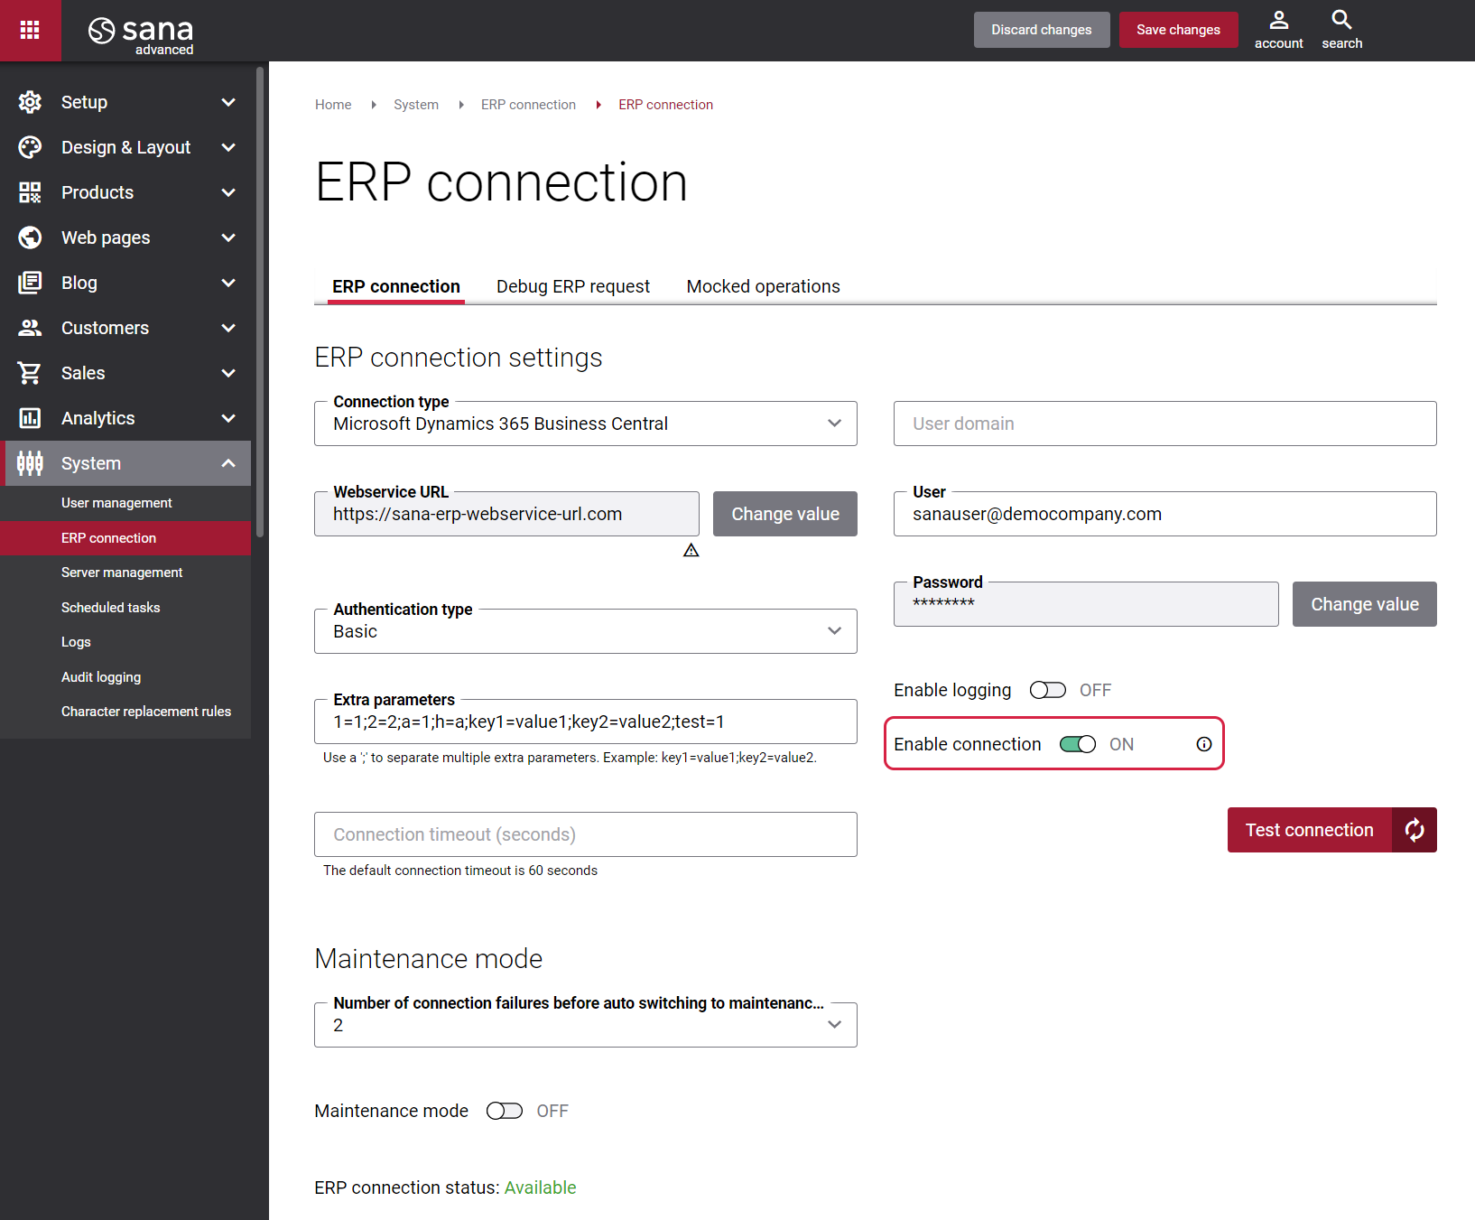The height and width of the screenshot is (1220, 1475).
Task: Click the Webservice URL field
Action: point(506,514)
